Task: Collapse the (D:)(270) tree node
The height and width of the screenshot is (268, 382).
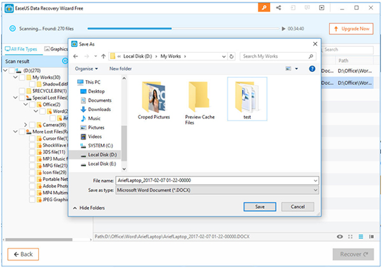Action: click(x=5, y=70)
